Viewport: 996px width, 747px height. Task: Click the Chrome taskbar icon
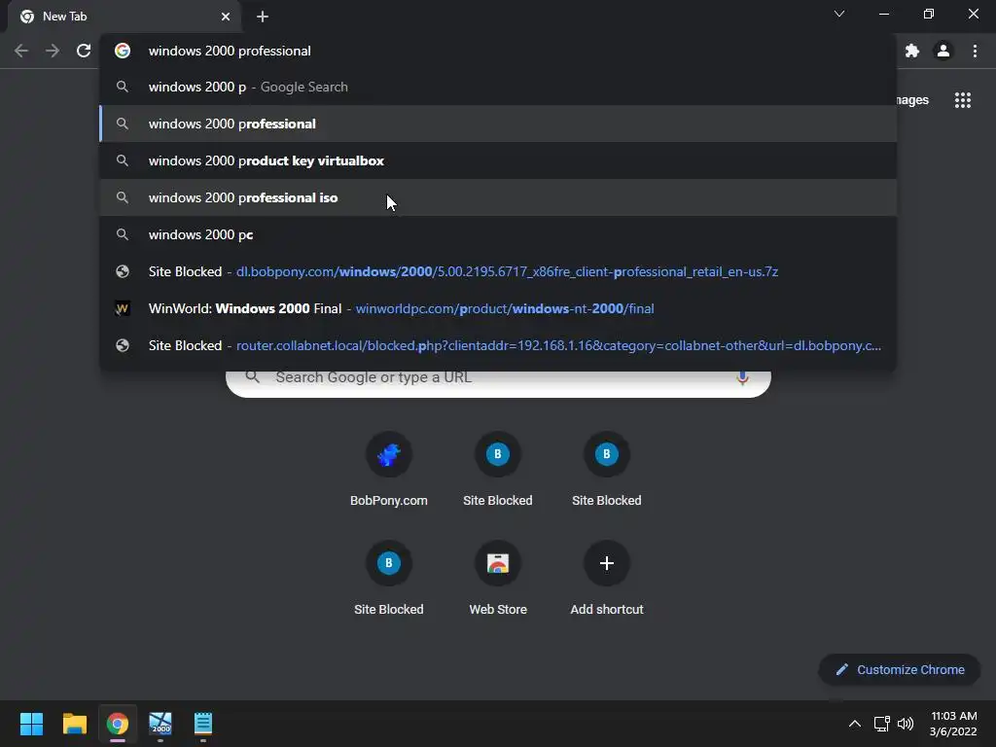(x=118, y=724)
